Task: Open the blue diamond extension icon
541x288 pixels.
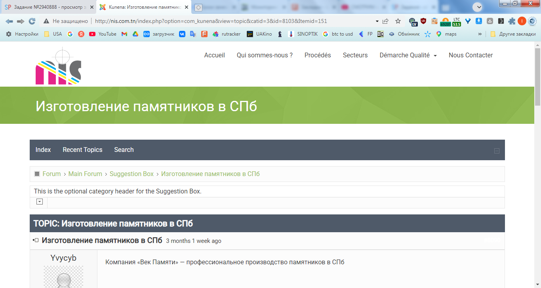Action: coord(468,21)
